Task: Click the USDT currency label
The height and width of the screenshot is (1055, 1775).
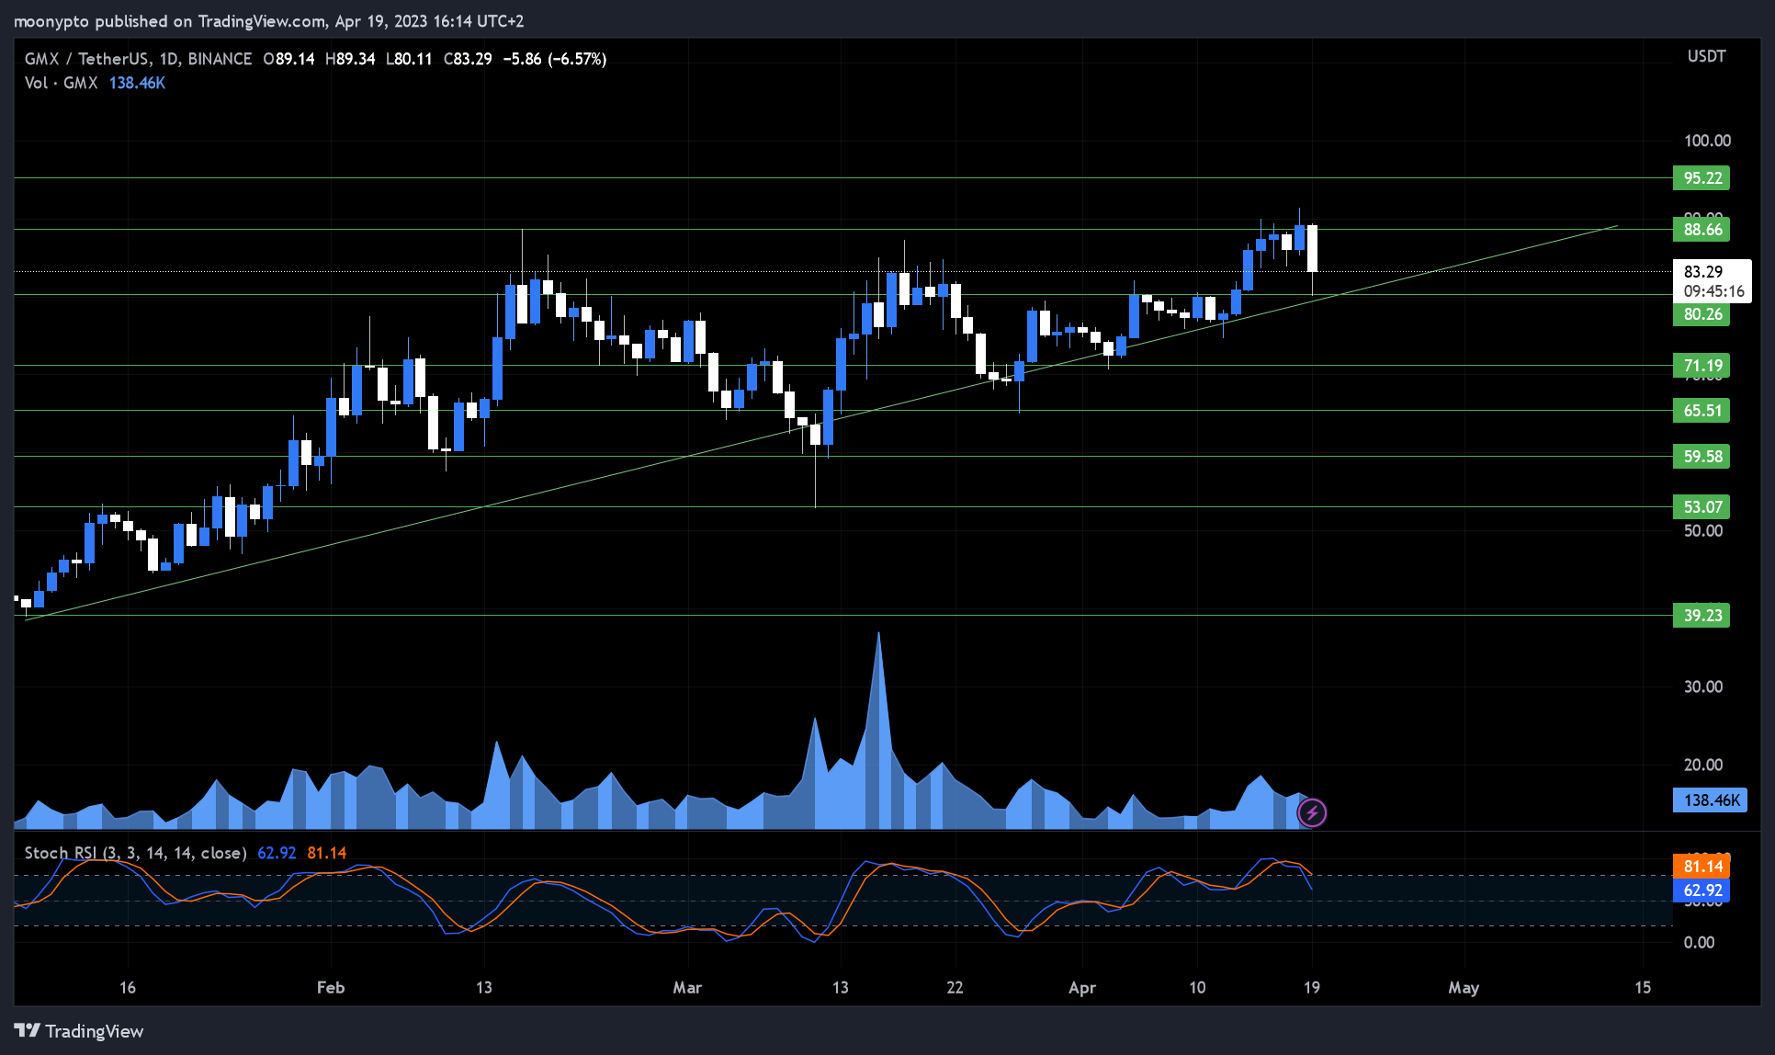Action: pyautogui.click(x=1706, y=56)
